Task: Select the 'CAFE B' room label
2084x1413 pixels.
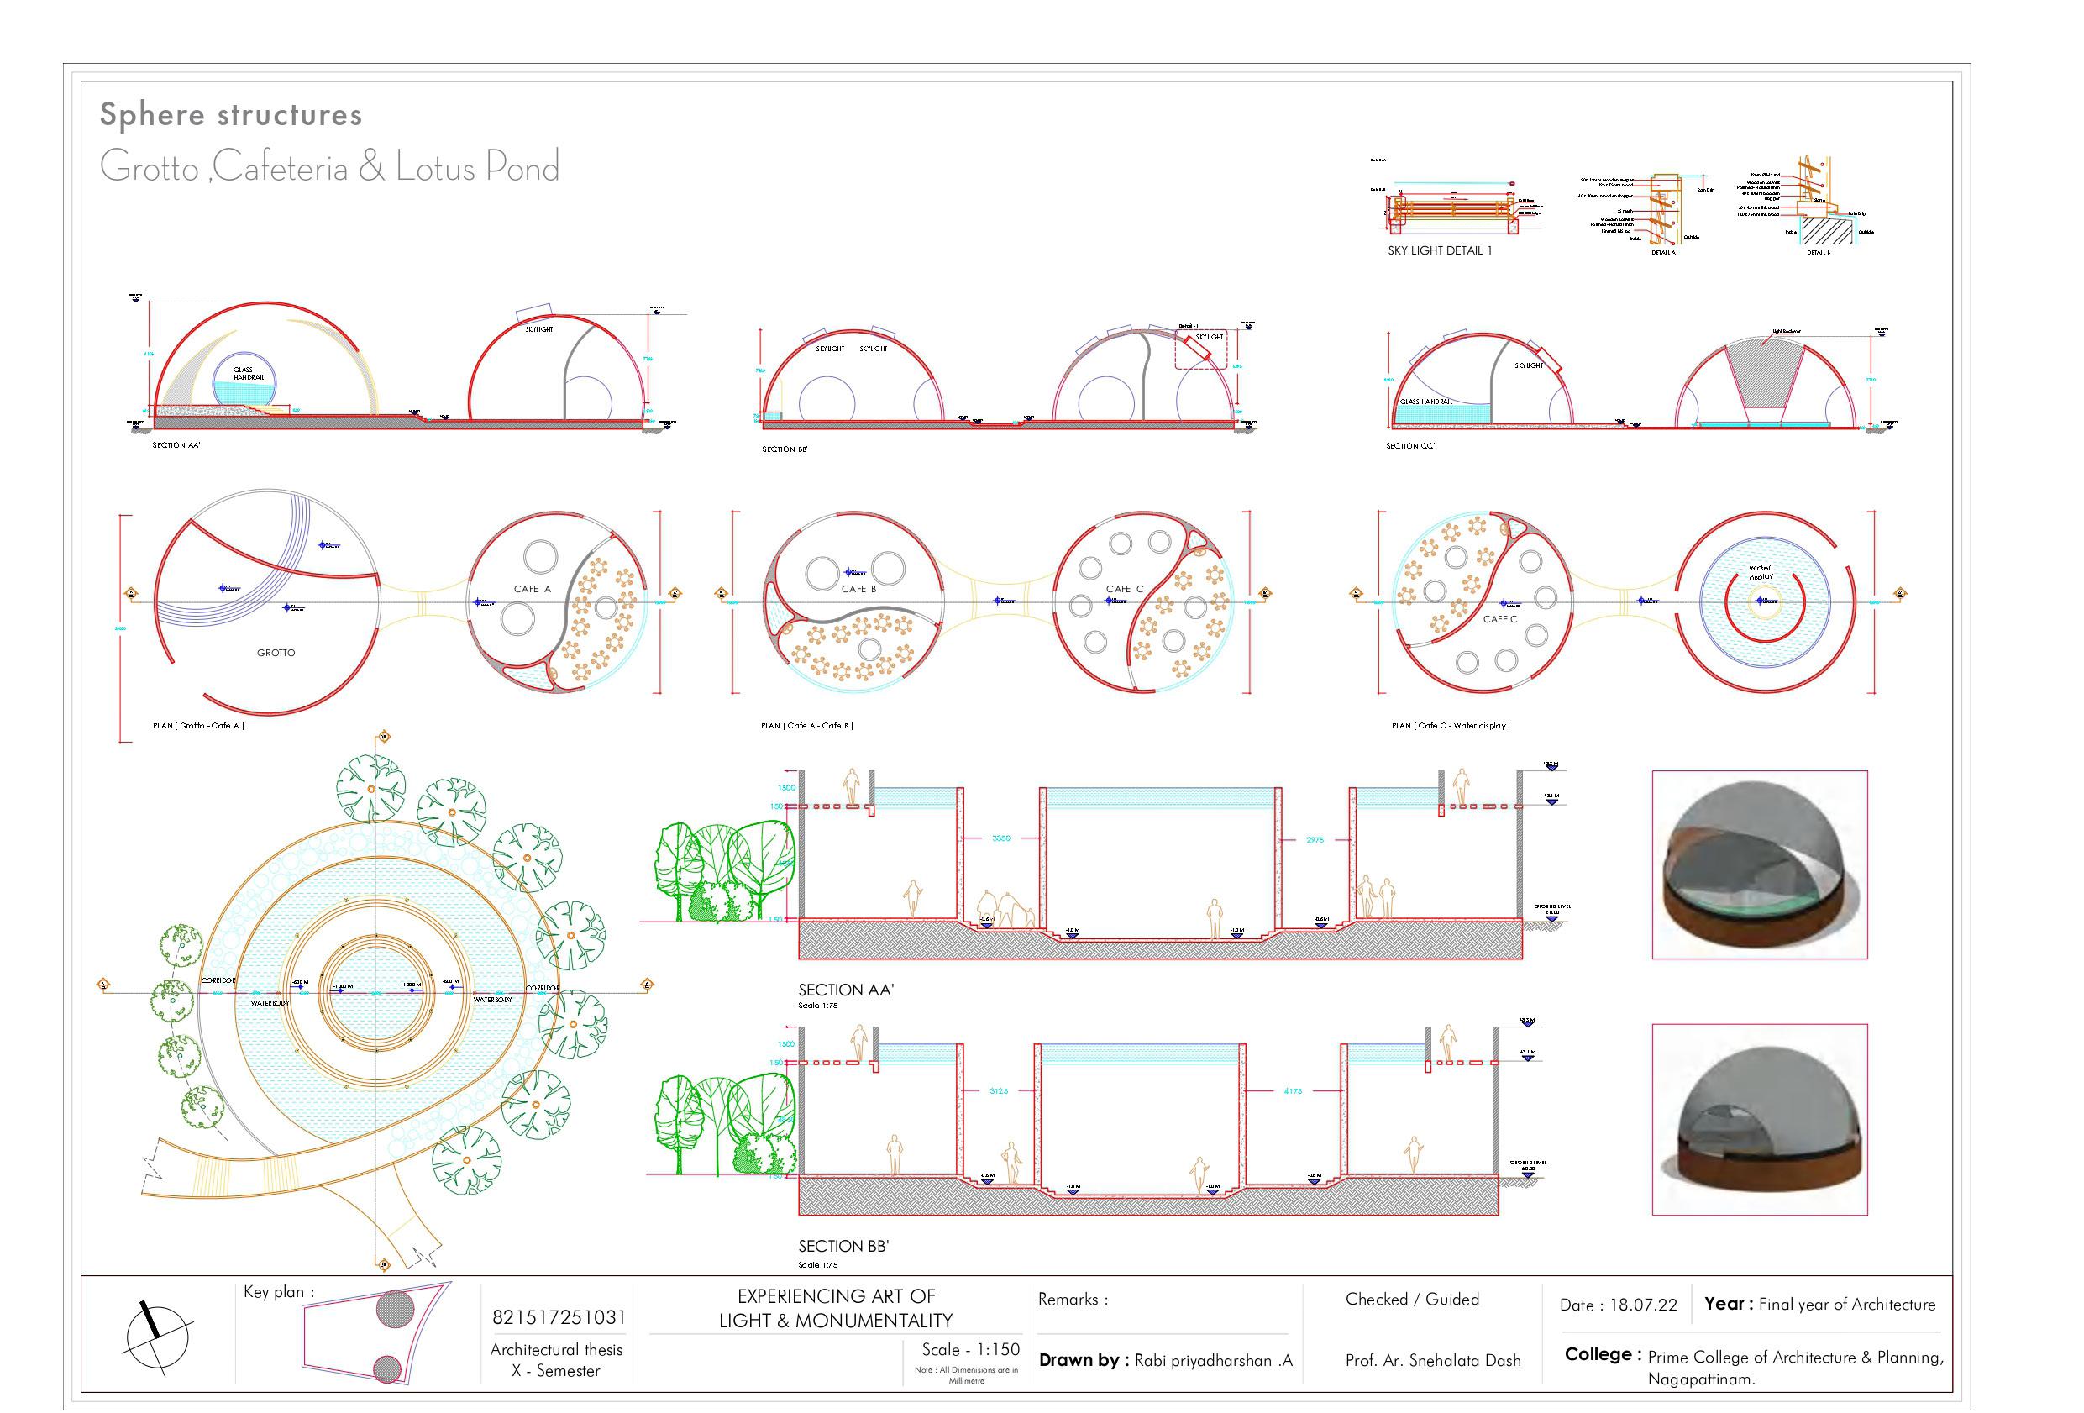Action: pos(858,589)
